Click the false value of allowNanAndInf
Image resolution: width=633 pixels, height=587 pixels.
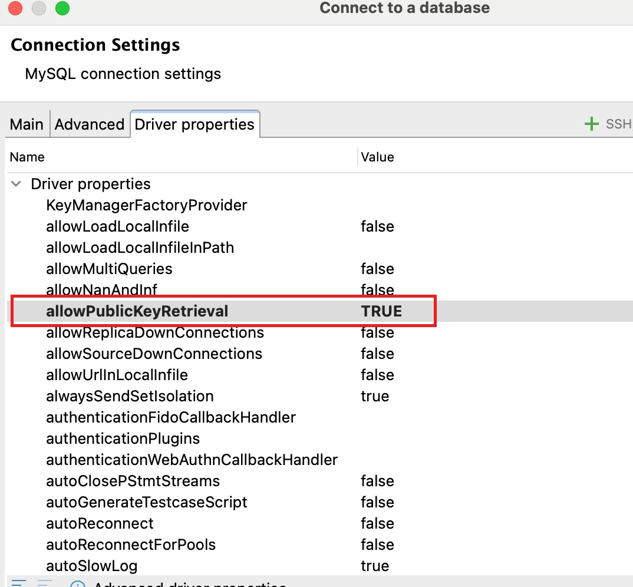tap(377, 290)
